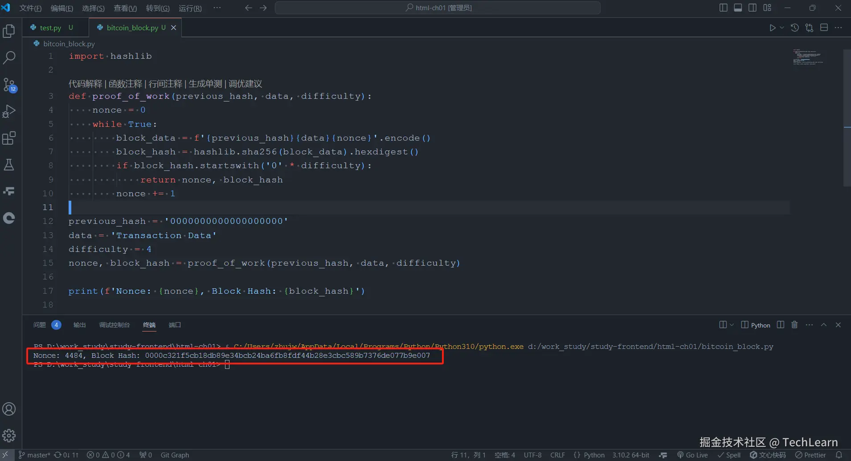Toggle the primary side bar layout button
This screenshot has height=461, width=851.
pyautogui.click(x=724, y=8)
